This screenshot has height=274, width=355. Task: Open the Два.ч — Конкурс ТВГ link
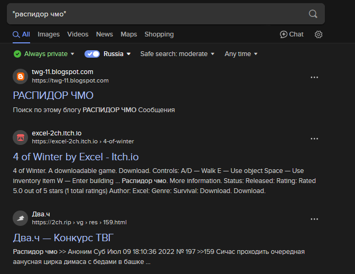click(63, 238)
